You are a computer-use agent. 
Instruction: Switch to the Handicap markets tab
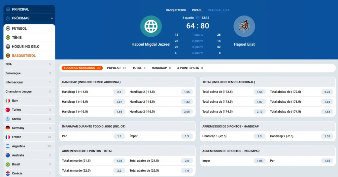click(161, 68)
